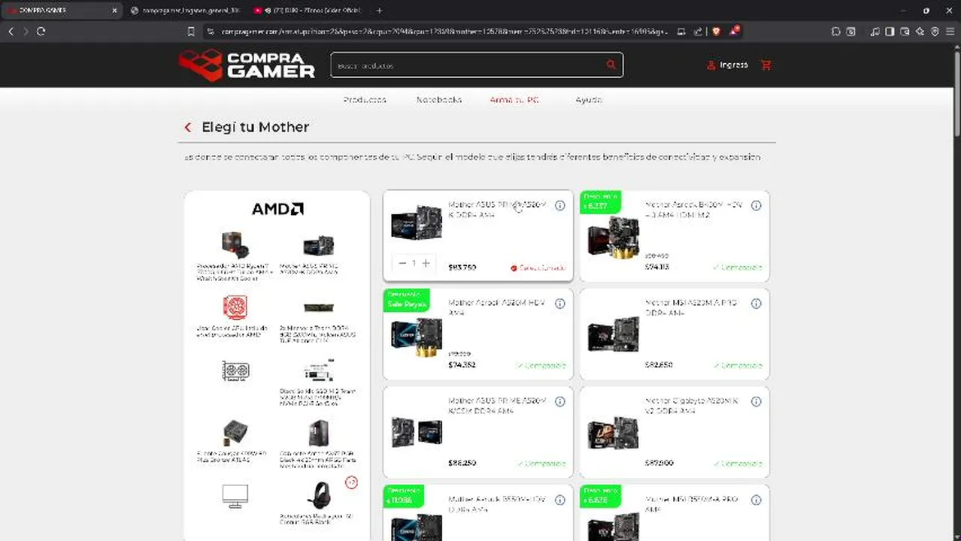Click the address bar share icon
This screenshot has width=961, height=541.
click(698, 32)
